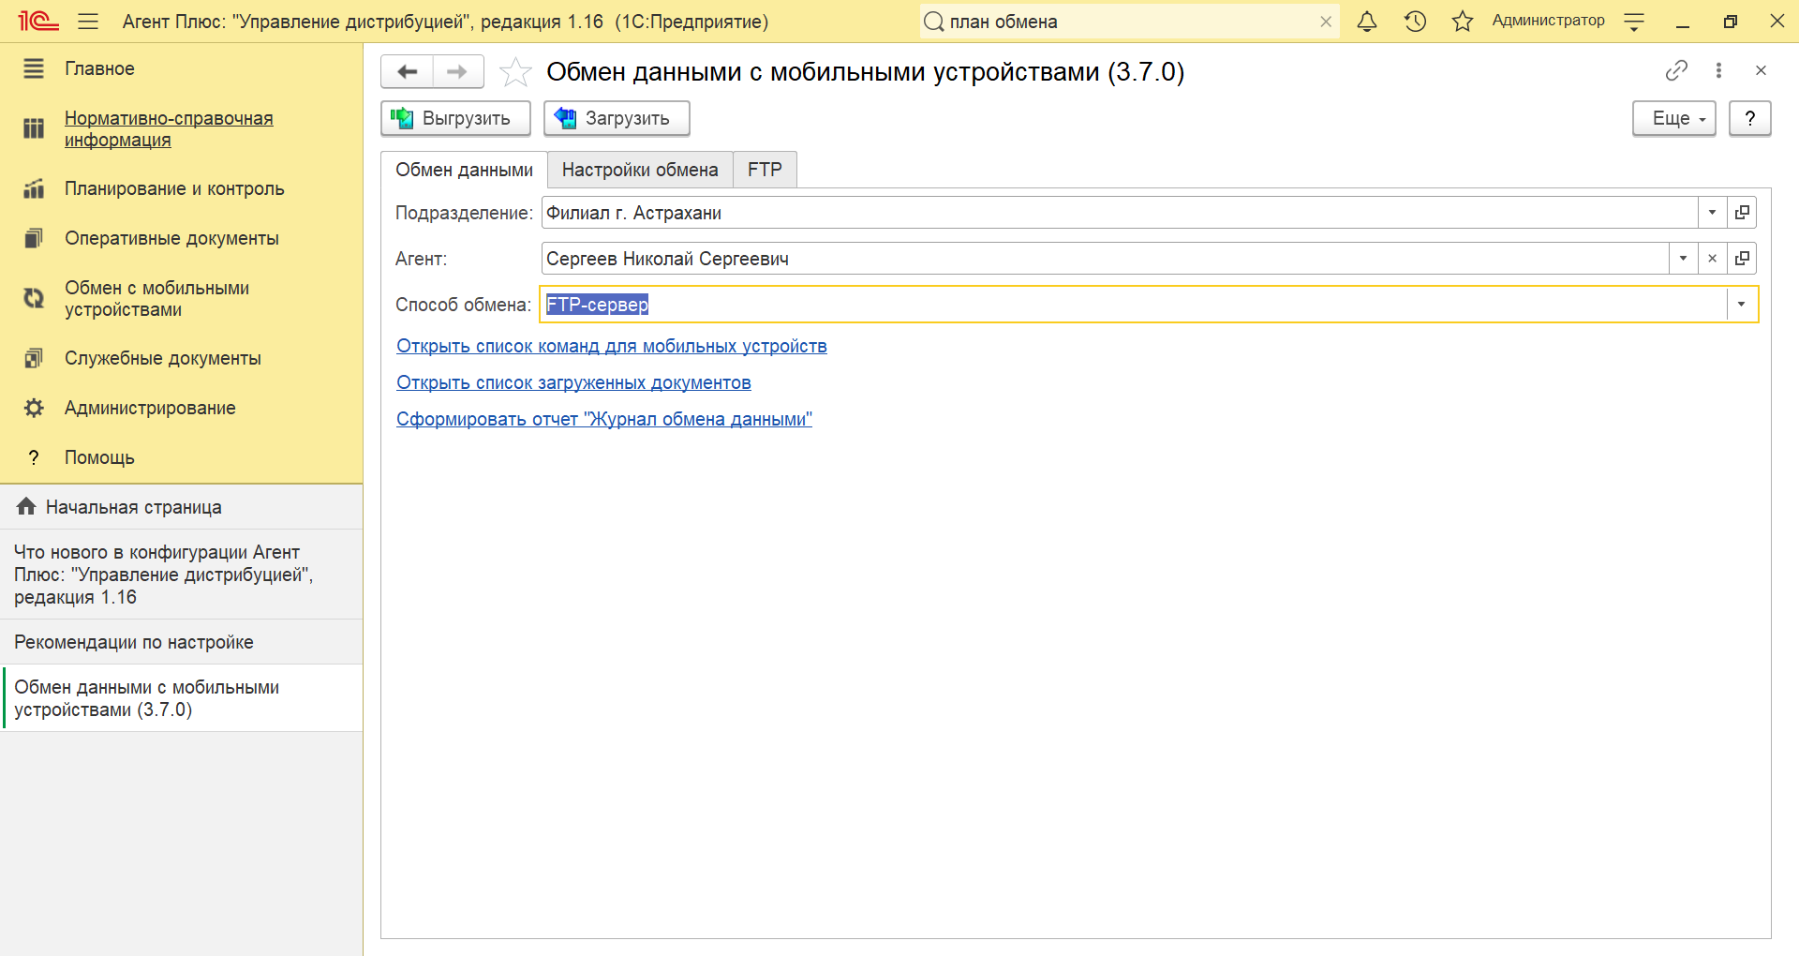1799x956 pixels.
Task: Switch to the FTP tab
Action: (x=765, y=170)
